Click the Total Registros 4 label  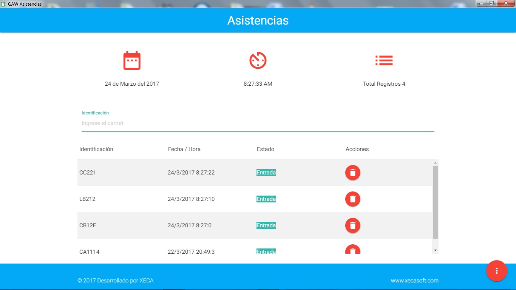[x=384, y=84]
